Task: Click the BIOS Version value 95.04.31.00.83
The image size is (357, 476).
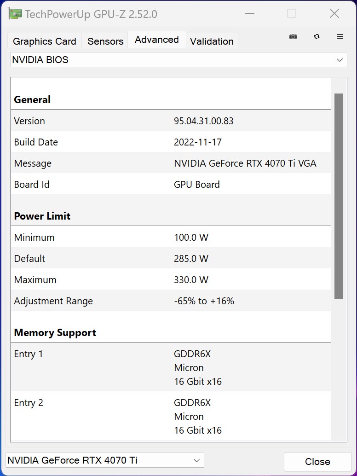Action: pyautogui.click(x=204, y=121)
